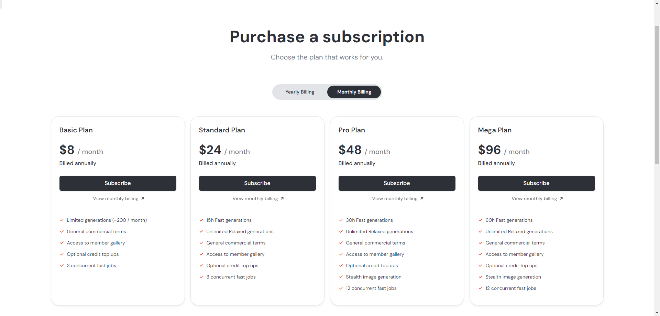This screenshot has height=316, width=660.
Task: Click checkmark next to 15h Fast generations
Action: click(201, 220)
